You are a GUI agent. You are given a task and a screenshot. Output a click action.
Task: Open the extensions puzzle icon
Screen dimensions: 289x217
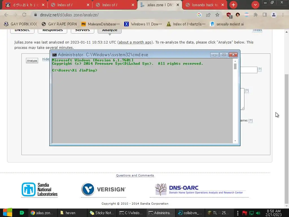(255, 15)
